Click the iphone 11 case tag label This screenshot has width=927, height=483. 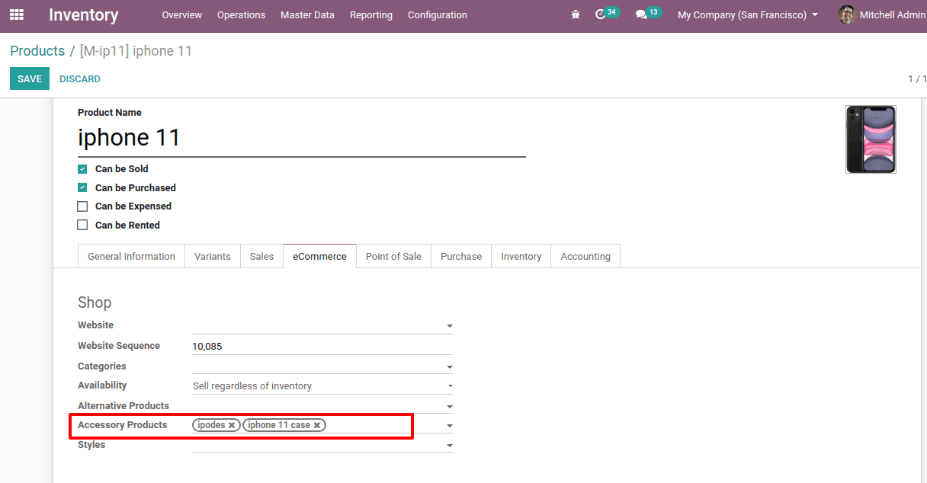point(279,425)
